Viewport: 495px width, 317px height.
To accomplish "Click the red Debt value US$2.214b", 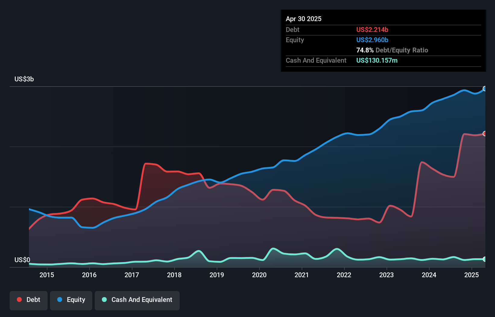I will click(x=372, y=30).
